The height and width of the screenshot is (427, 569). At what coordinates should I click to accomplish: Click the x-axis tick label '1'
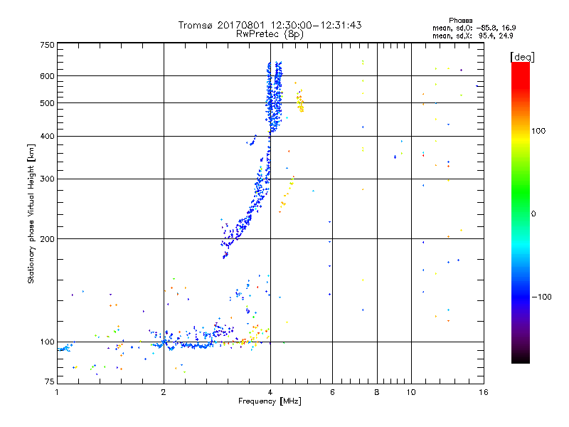coord(57,392)
